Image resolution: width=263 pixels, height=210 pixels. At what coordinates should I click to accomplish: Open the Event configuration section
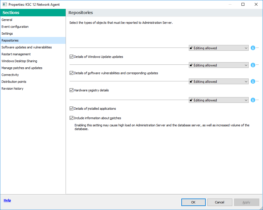(x=15, y=27)
